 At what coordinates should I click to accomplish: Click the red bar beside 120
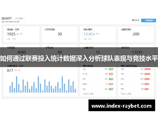[x=147, y=89]
